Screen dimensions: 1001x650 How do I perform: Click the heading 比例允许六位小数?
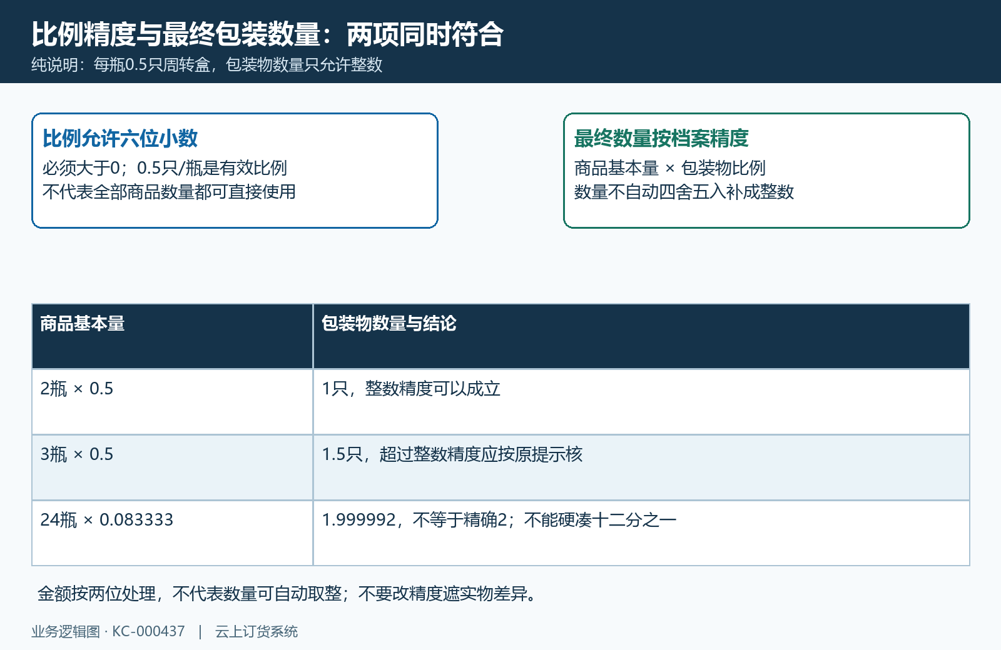pyautogui.click(x=120, y=138)
